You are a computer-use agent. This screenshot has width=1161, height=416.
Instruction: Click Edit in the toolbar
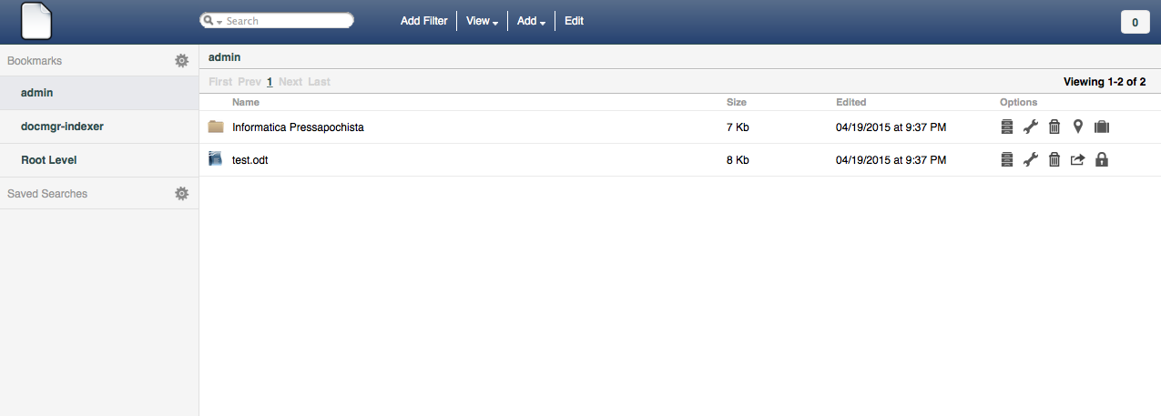click(x=574, y=21)
